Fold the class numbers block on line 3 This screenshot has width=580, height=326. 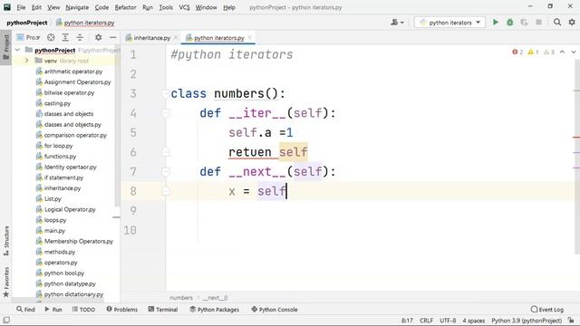pos(165,94)
